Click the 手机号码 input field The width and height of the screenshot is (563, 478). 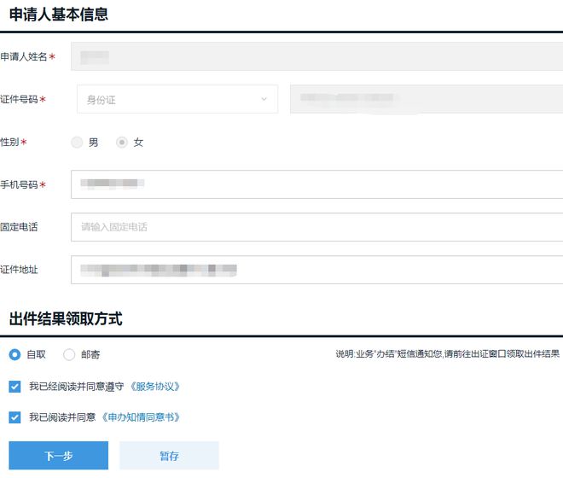point(316,184)
